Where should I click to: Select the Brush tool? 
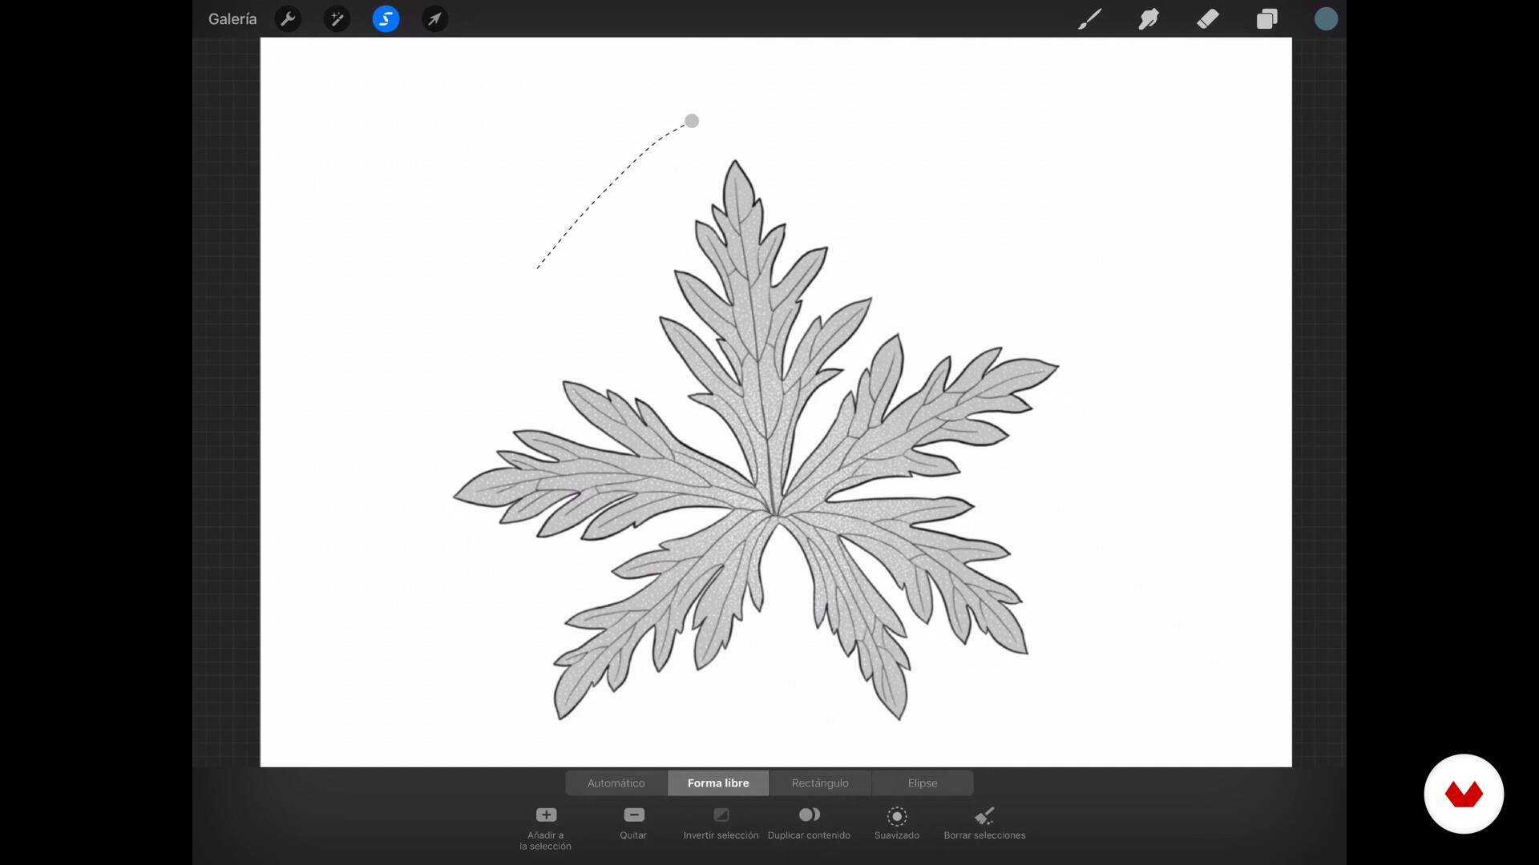[x=1089, y=18]
